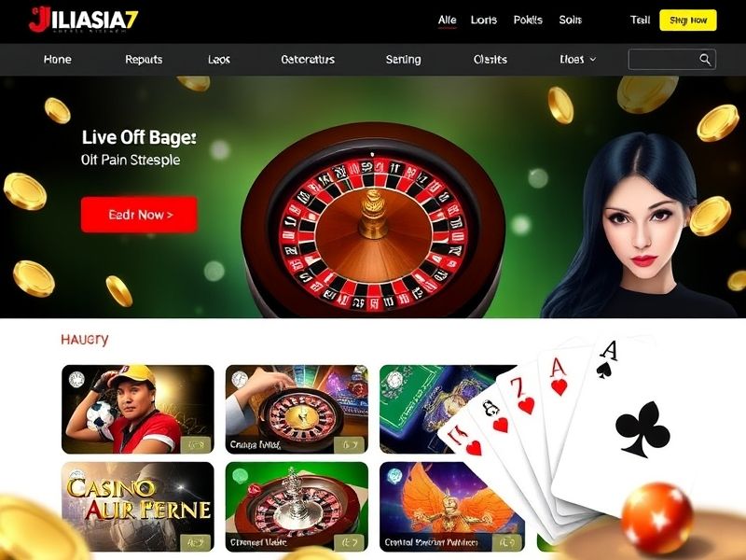746x560 pixels.
Task: Select the Alle top tab
Action: [x=448, y=20]
